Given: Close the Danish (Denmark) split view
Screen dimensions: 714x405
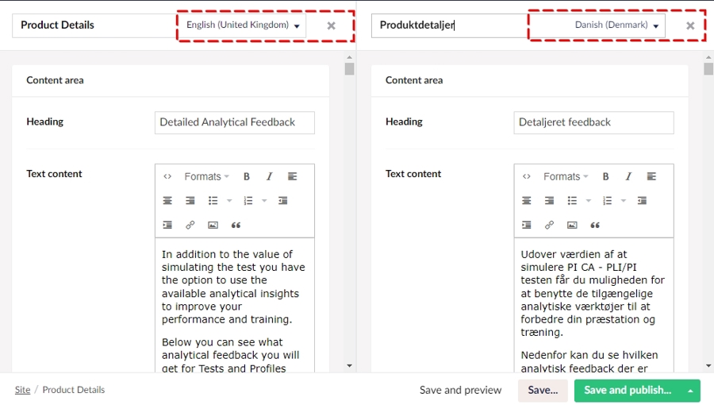Looking at the screenshot, I should (690, 26).
